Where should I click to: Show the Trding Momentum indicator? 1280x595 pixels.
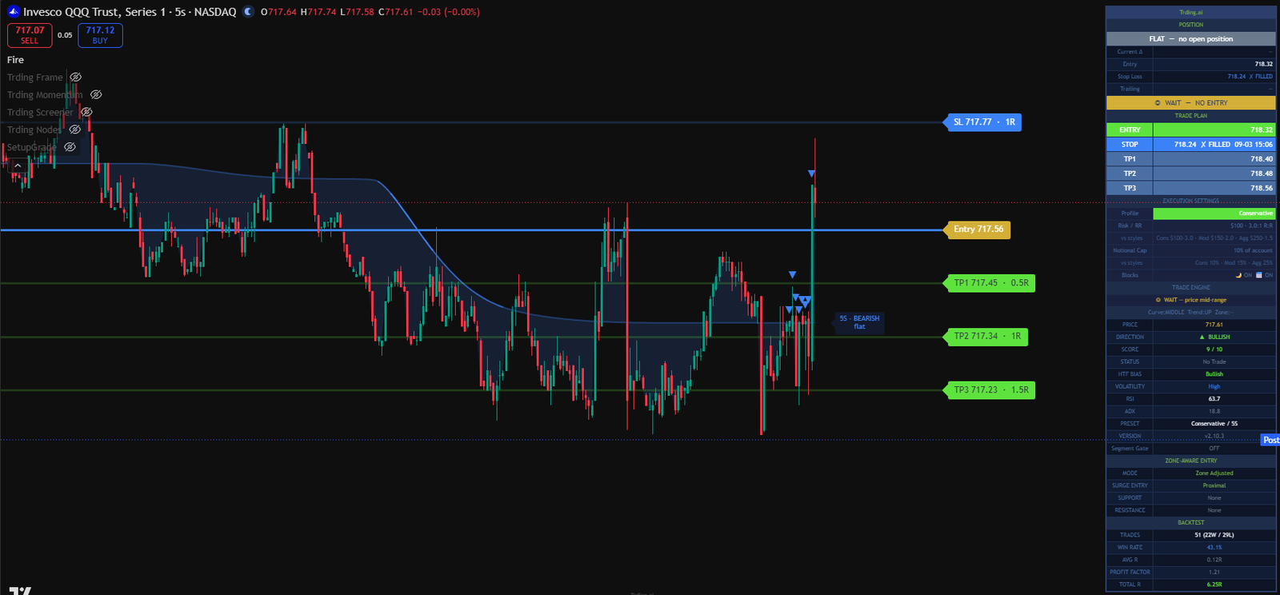click(x=96, y=95)
